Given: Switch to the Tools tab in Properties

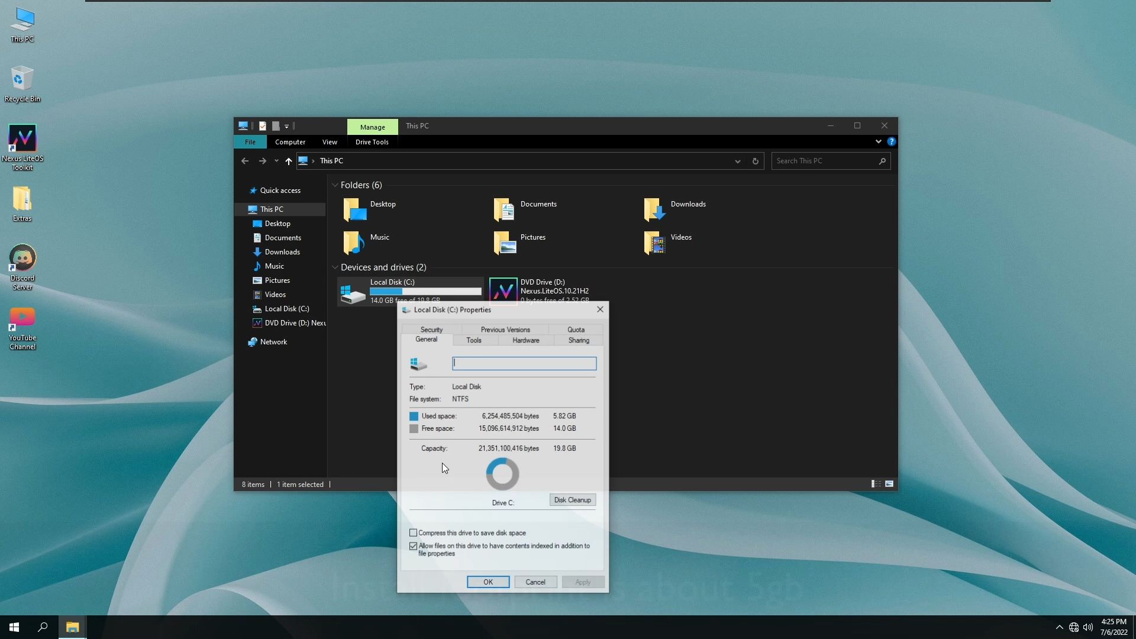Looking at the screenshot, I should click(474, 340).
